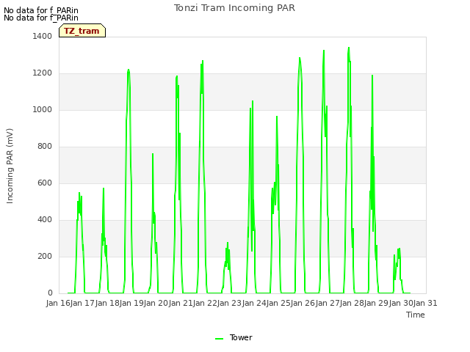The width and height of the screenshot is (470, 352).
Task: Click the Jan 31 x-axis tick label
Action: coord(425,303)
